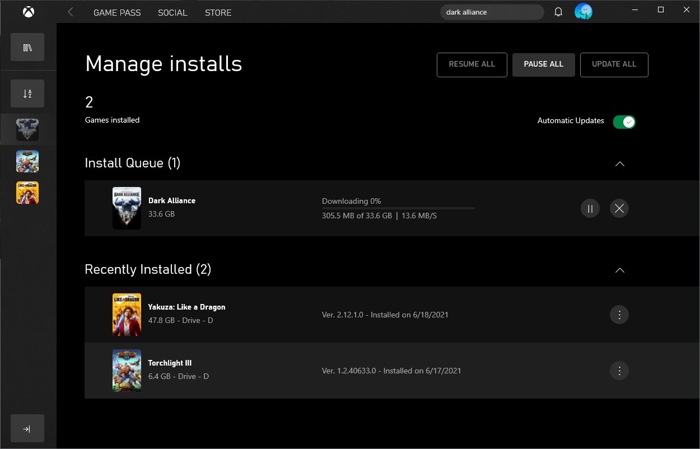Collapse the Recently Installed section
700x449 pixels.
coord(619,270)
